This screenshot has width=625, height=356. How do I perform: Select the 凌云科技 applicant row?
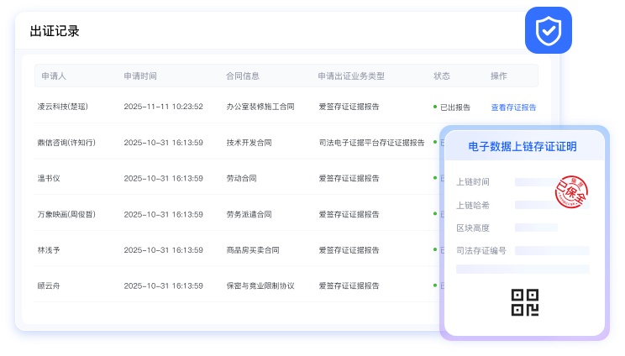coord(62,107)
